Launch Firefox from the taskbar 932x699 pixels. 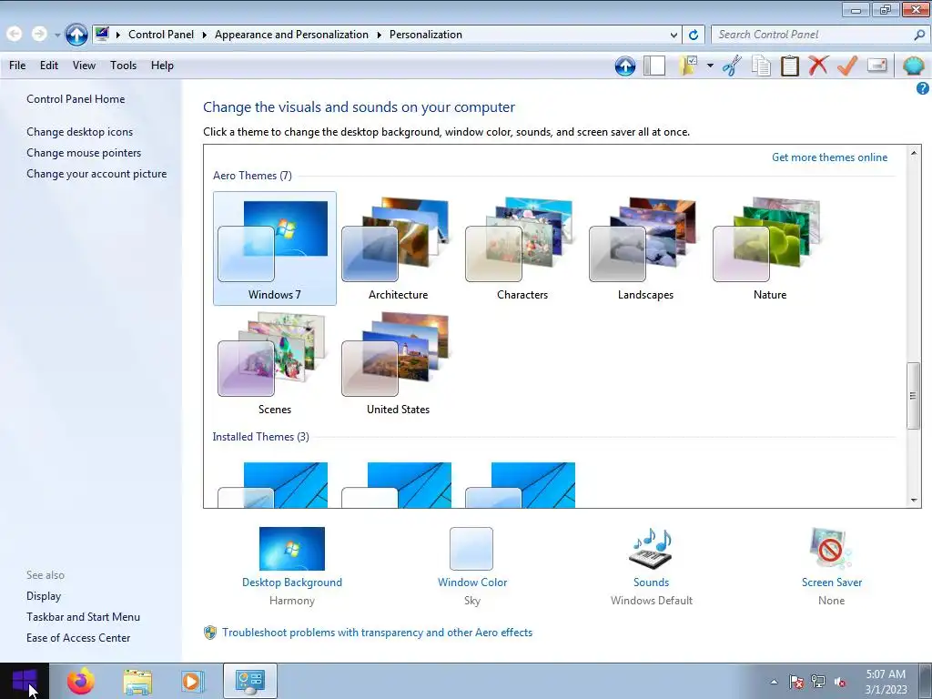[x=80, y=681]
